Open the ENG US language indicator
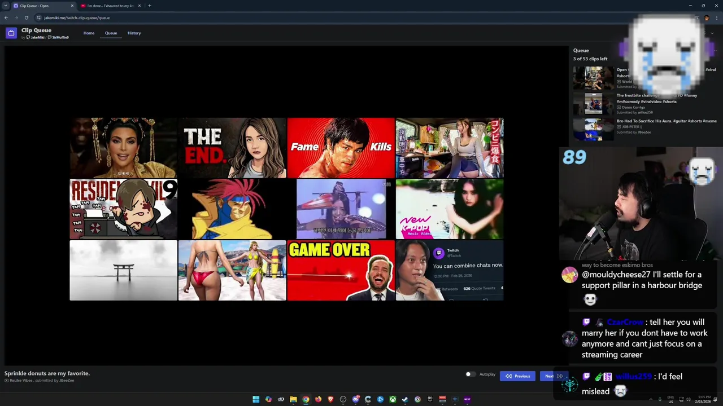The image size is (723, 406). tap(671, 399)
